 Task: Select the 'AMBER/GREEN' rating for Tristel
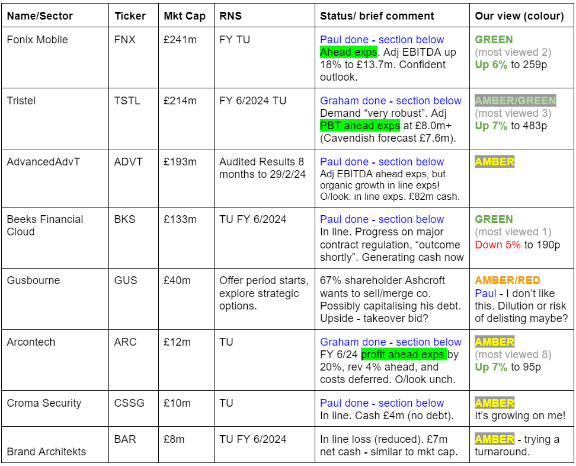click(515, 101)
